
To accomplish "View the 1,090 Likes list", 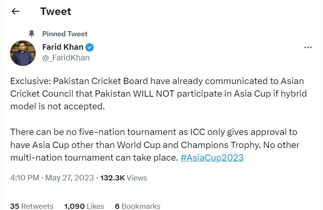I will [84, 206].
